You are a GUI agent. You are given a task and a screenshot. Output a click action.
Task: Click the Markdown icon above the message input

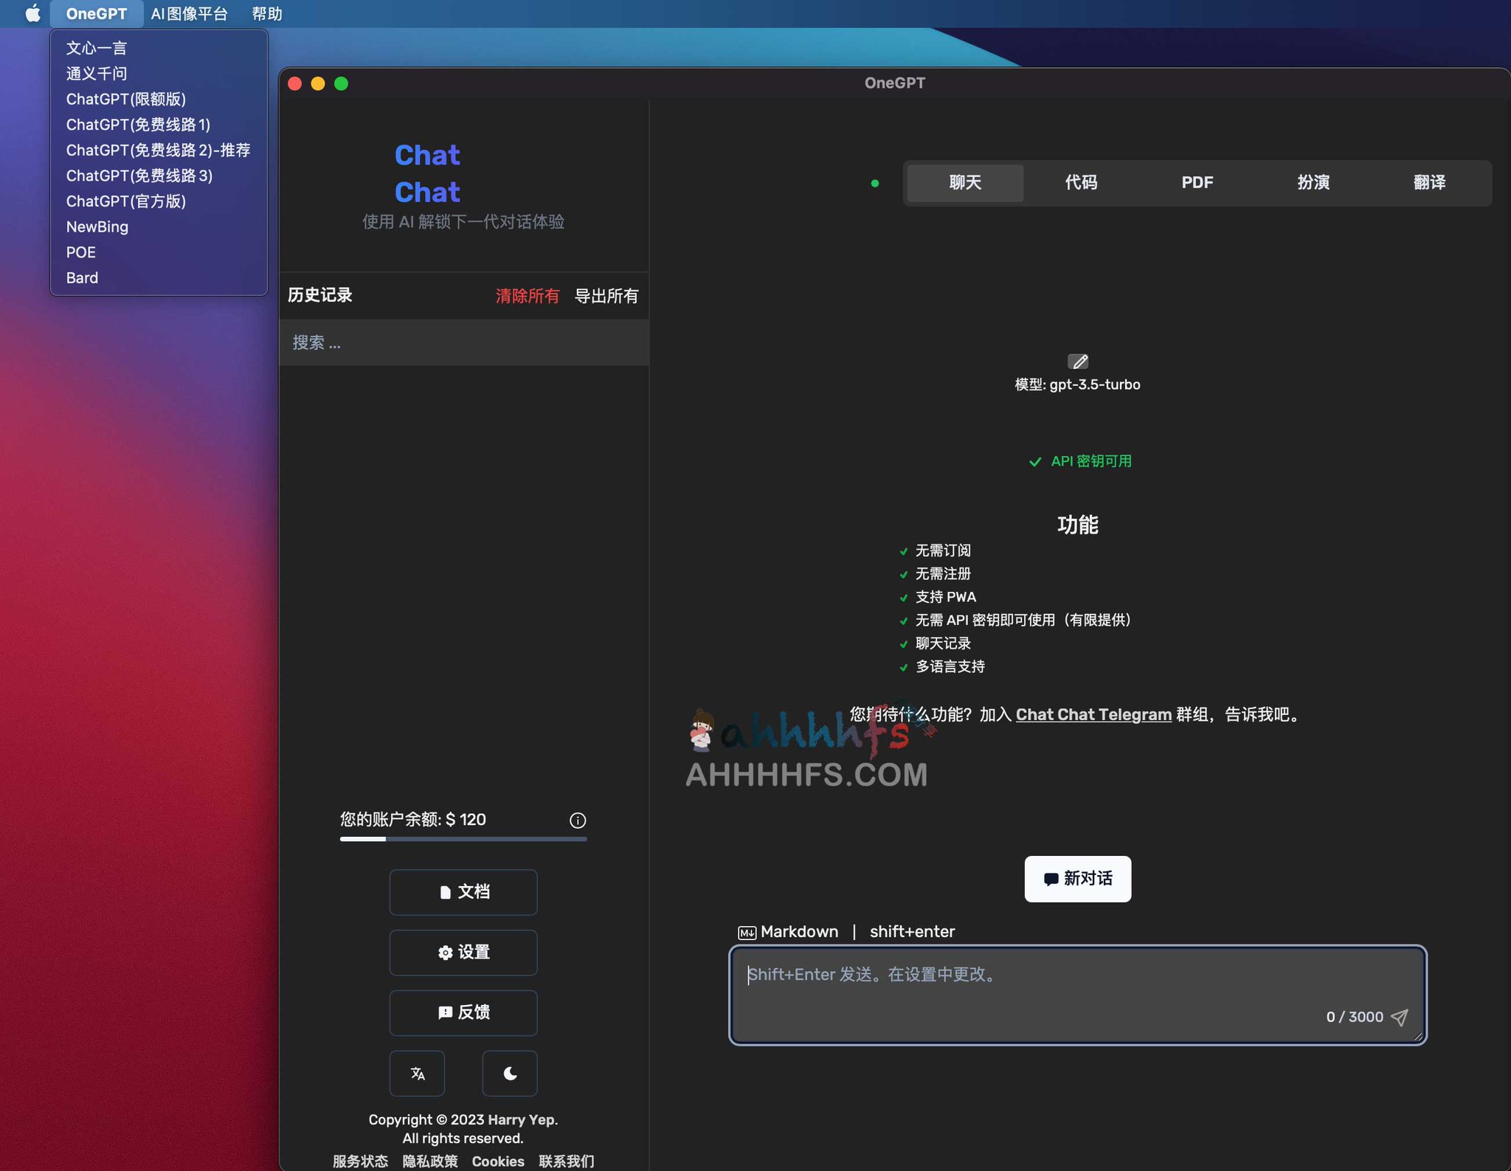pos(747,932)
